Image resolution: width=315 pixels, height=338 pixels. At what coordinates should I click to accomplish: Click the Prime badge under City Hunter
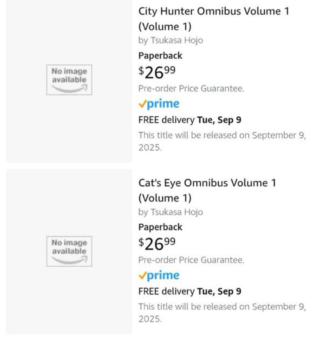point(159,104)
